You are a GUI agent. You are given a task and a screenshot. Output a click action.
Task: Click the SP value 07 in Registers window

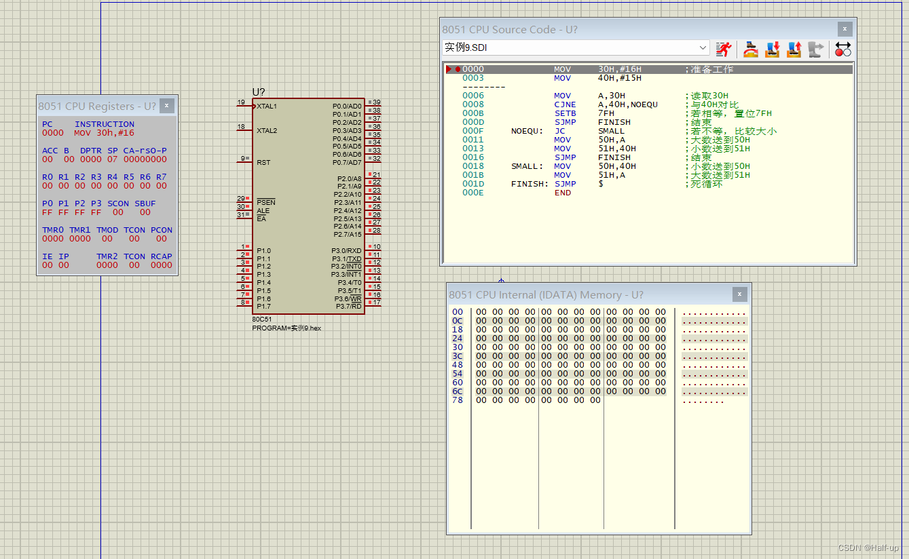click(x=112, y=159)
